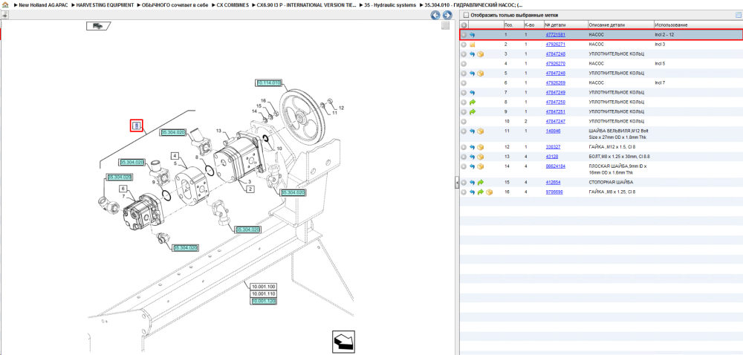Click the forward arrow navigation button
This screenshot has width=743, height=355.
[x=446, y=15]
